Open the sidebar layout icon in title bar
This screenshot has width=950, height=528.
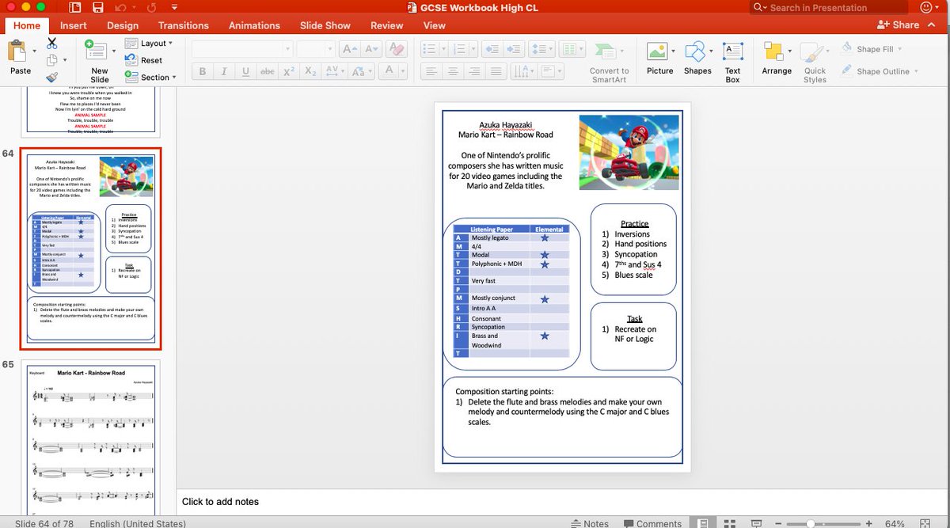(75, 8)
